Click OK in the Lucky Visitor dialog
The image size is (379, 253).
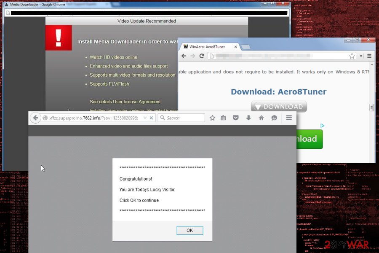[190, 230]
